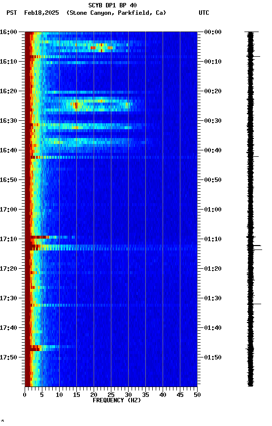This screenshot has height=426, width=272.
Task: Click the PST time label '16:00'
Action: pyautogui.click(x=8, y=32)
